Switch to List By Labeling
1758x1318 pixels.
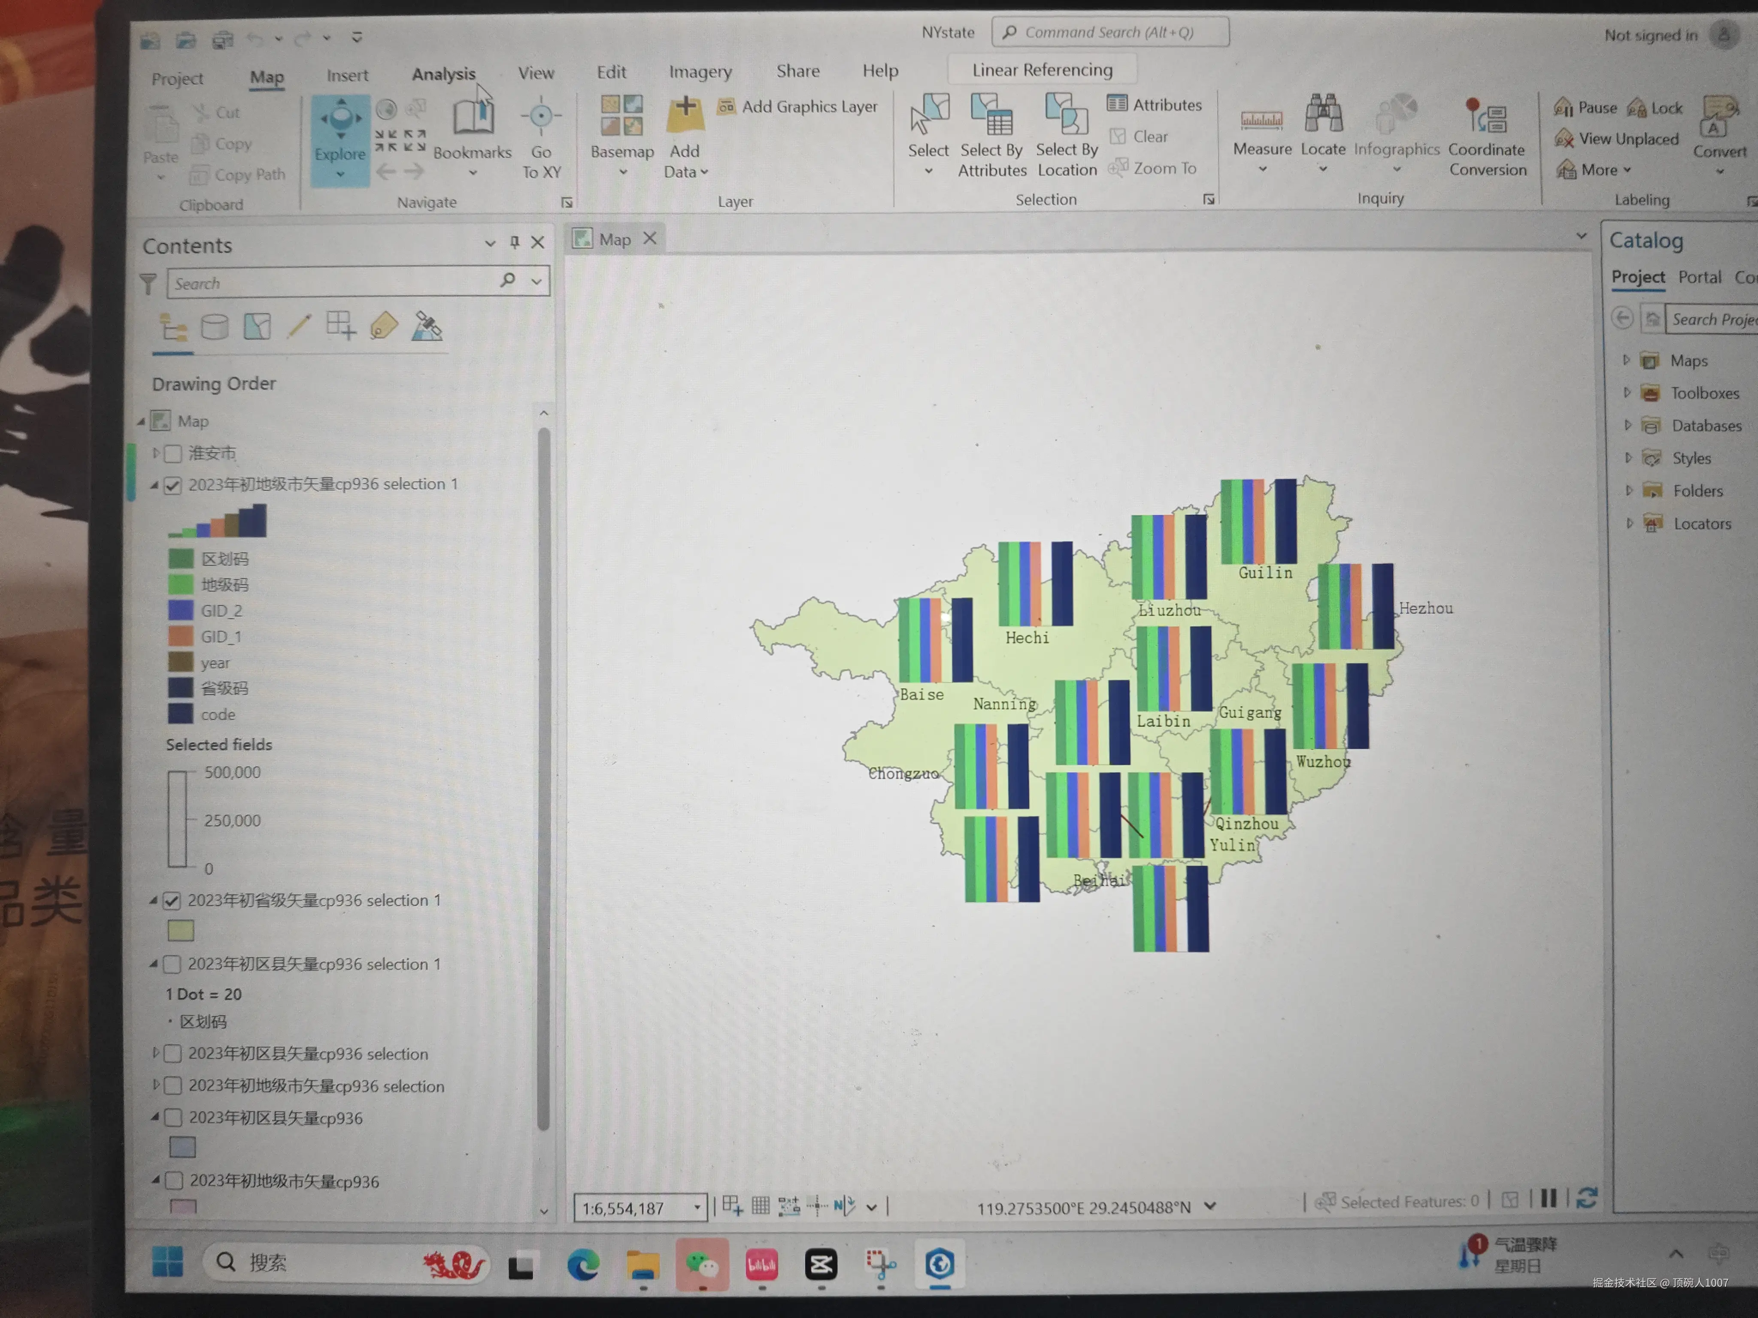coord(384,326)
